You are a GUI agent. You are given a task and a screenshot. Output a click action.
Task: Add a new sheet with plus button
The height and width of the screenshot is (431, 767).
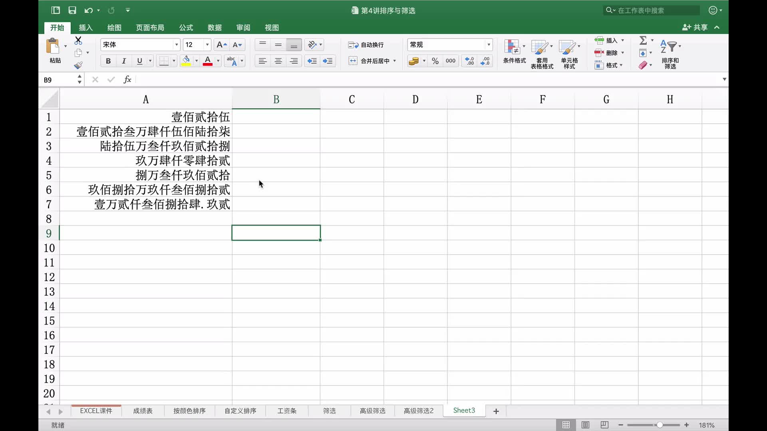point(496,411)
